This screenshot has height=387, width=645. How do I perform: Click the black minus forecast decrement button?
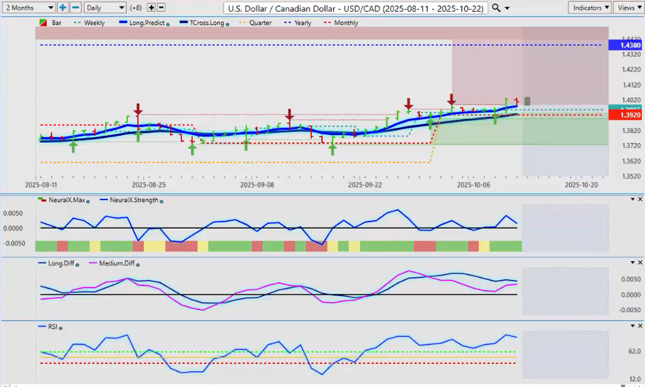coord(161,7)
